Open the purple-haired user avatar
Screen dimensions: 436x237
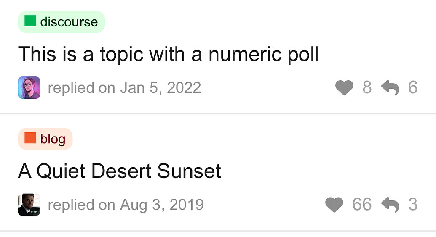[x=29, y=88]
